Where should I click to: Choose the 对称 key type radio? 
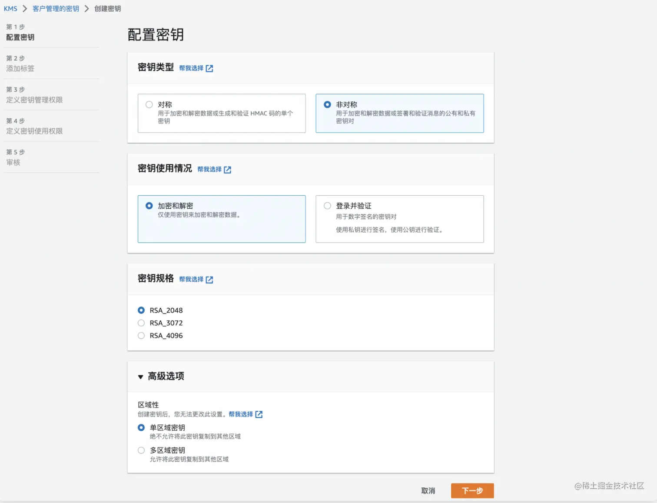(149, 104)
